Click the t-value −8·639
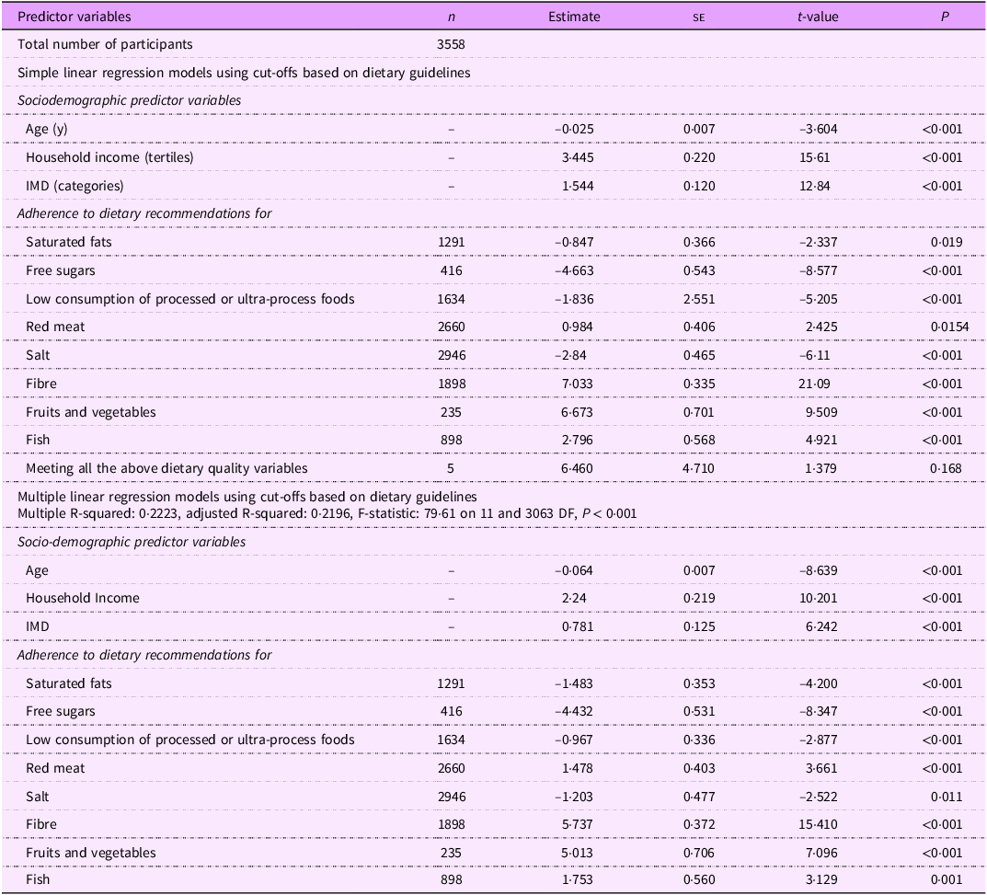The height and width of the screenshot is (895, 987). tap(819, 571)
